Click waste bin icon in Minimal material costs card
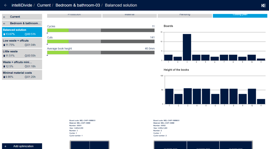 pyautogui.click(x=4, y=77)
